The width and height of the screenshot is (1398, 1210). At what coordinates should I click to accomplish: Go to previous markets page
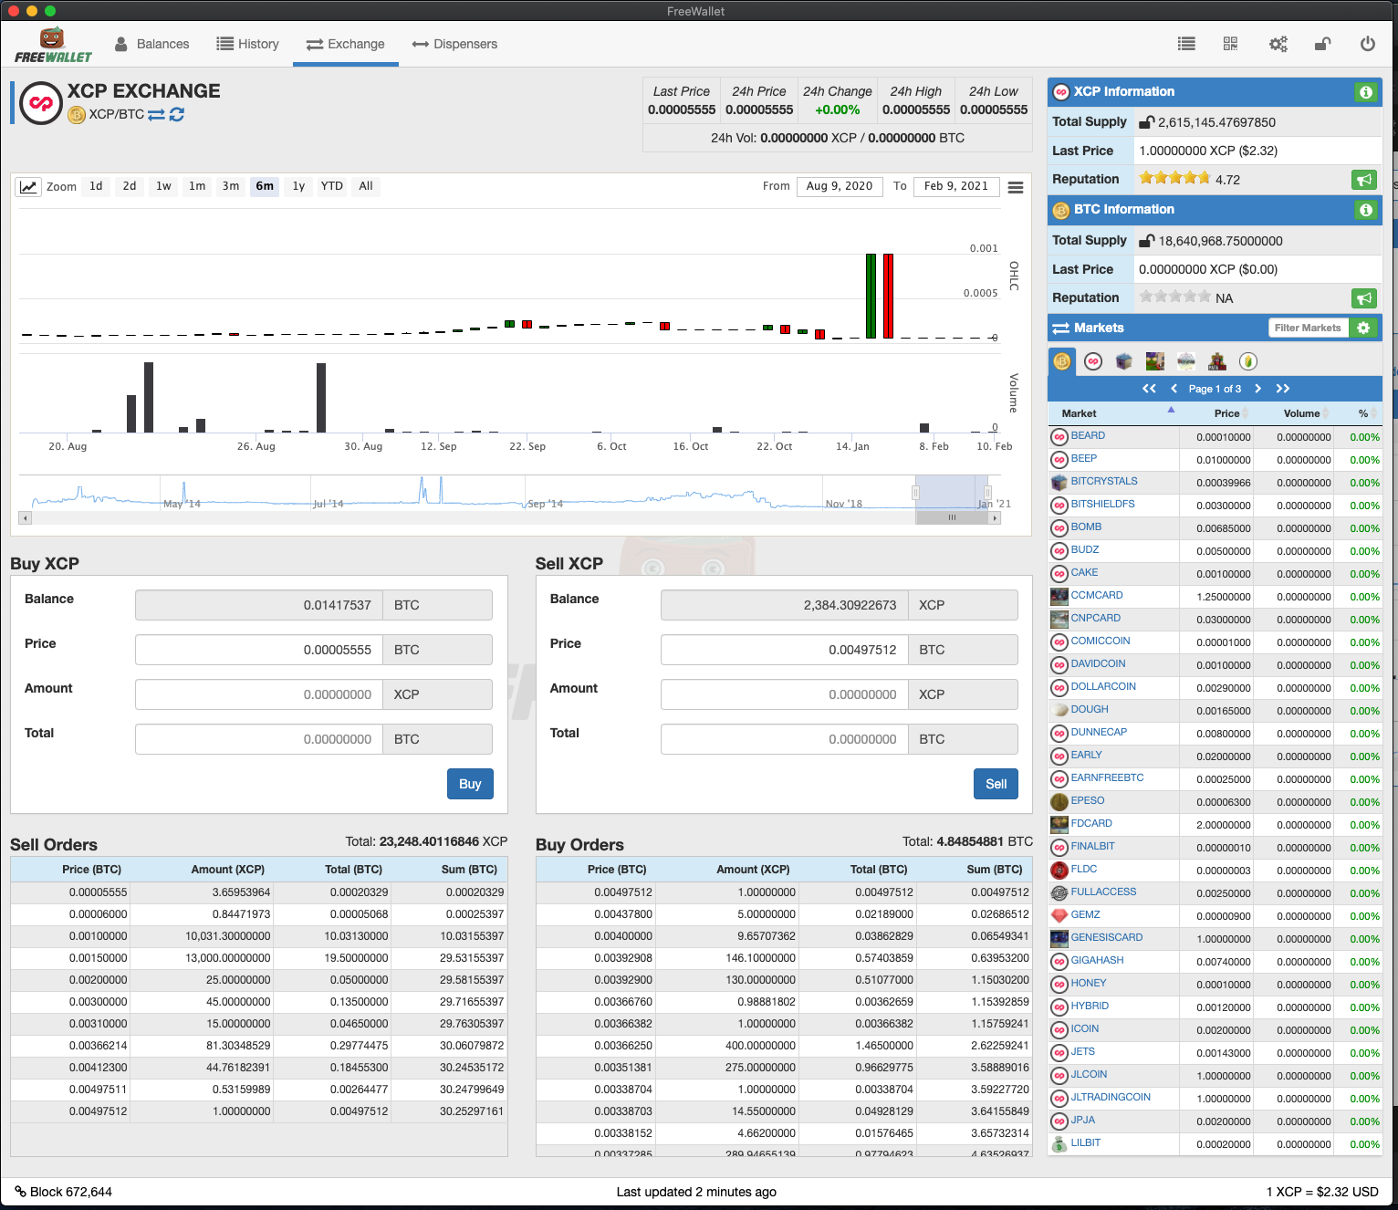pyautogui.click(x=1174, y=389)
